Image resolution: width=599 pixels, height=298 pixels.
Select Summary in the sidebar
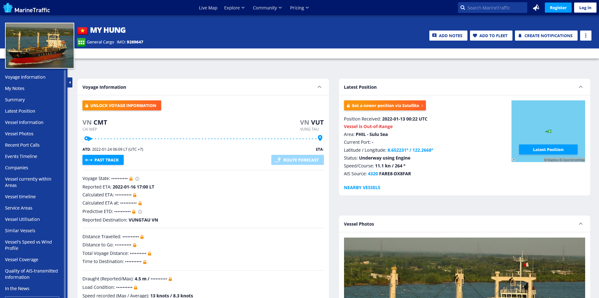(x=15, y=100)
